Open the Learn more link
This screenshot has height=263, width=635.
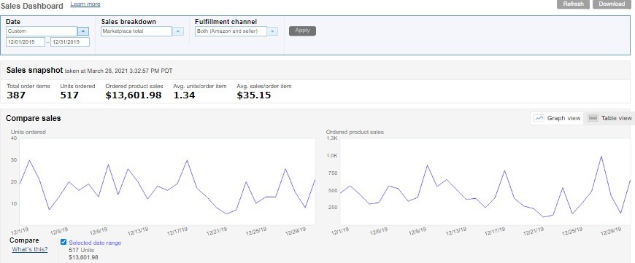click(85, 4)
